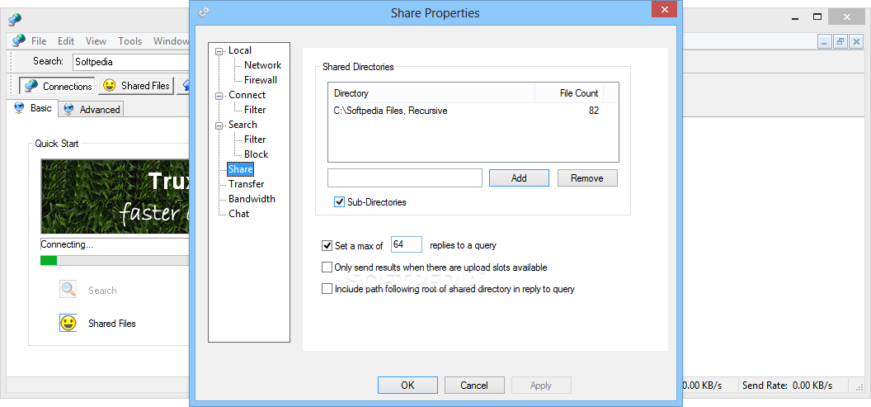The width and height of the screenshot is (871, 407).
Task: Click Cancel in Share Properties
Action: click(474, 386)
